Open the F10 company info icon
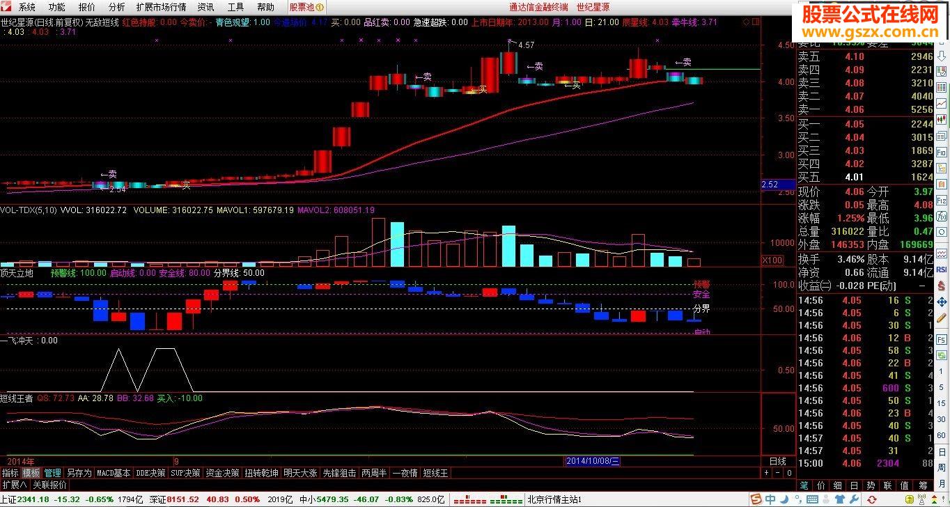 (941, 152)
